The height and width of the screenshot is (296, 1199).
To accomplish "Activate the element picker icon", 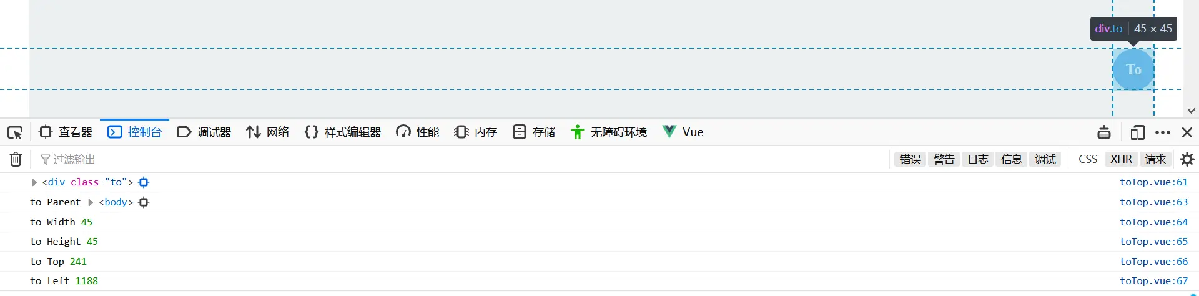I will [x=15, y=132].
